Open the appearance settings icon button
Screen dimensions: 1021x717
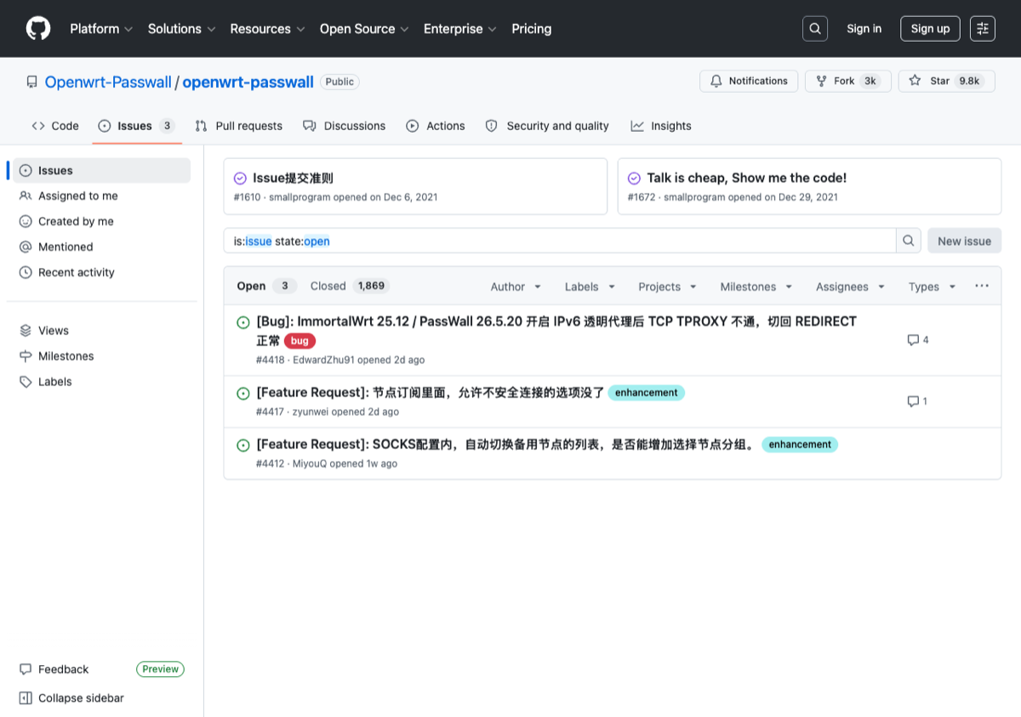[x=983, y=29]
